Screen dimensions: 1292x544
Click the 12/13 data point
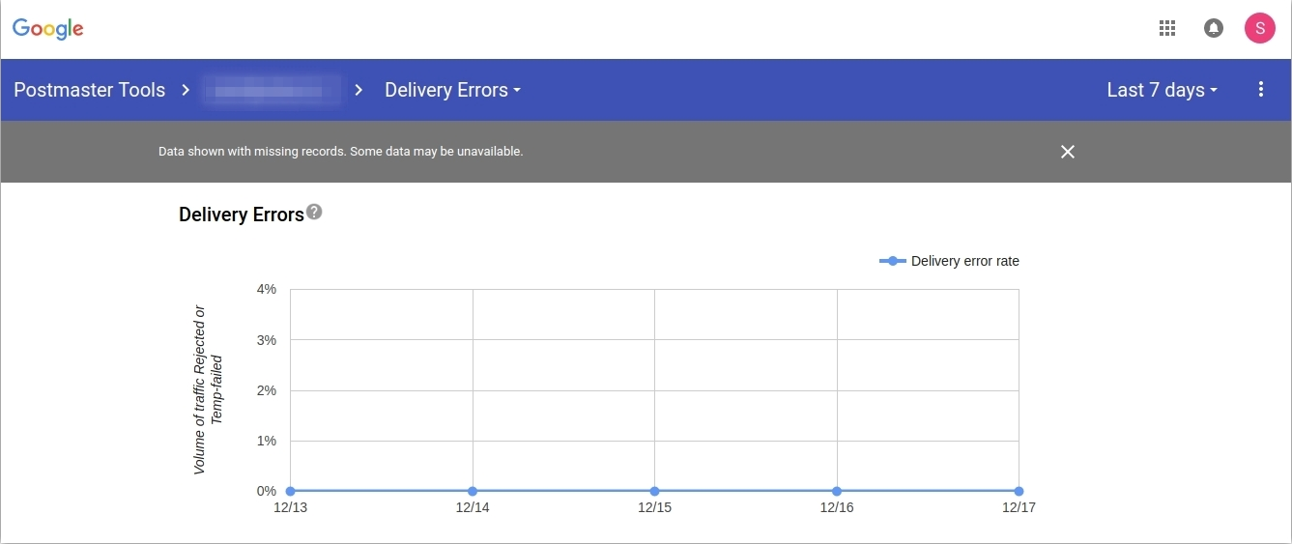click(291, 491)
